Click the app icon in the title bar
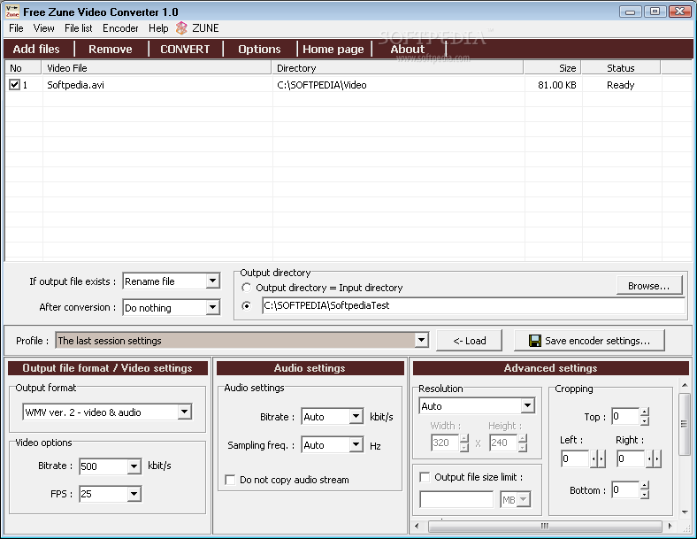697x539 pixels. pos(12,12)
